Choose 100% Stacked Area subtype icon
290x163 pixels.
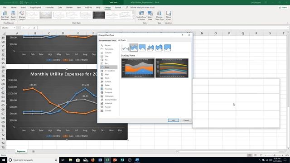click(142, 48)
